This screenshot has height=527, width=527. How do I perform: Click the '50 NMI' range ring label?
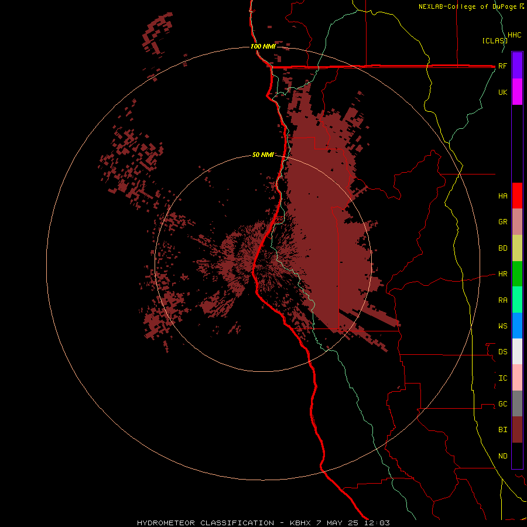pyautogui.click(x=263, y=155)
